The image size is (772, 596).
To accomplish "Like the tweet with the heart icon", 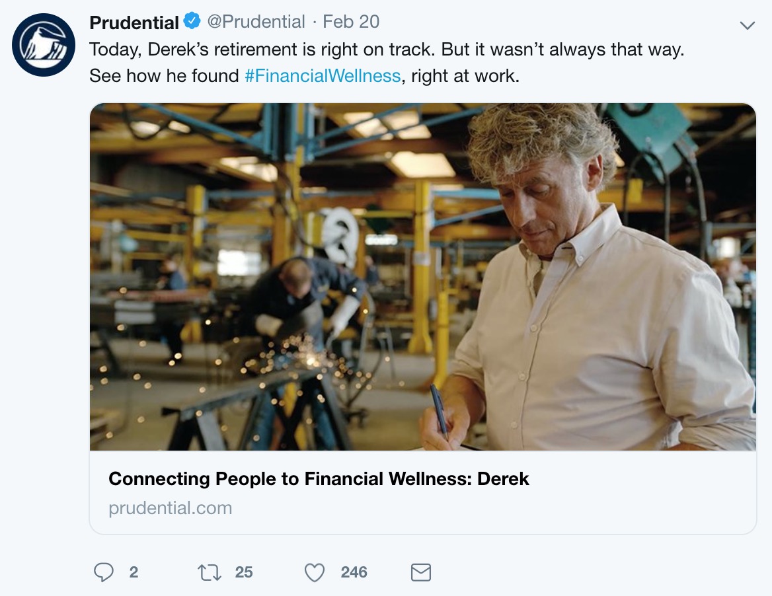I will click(315, 572).
